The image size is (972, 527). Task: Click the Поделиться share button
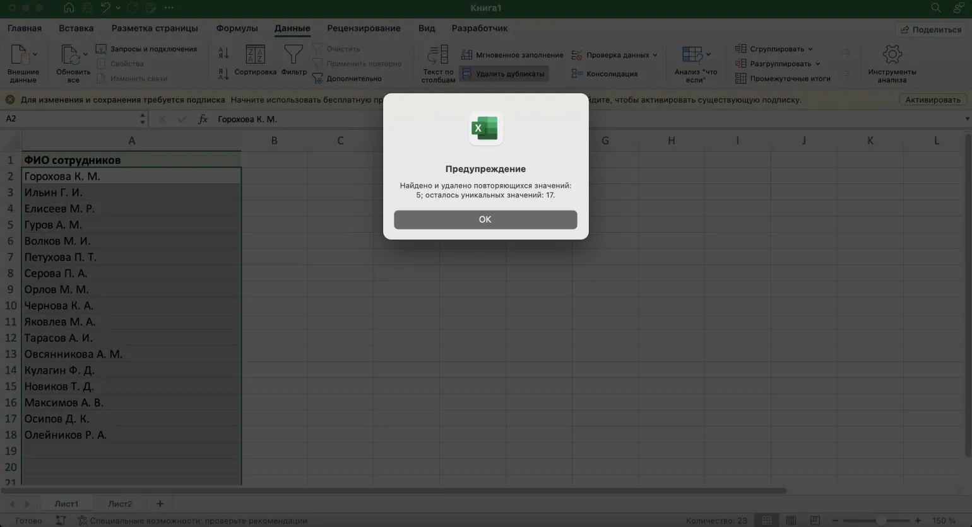pos(931,30)
